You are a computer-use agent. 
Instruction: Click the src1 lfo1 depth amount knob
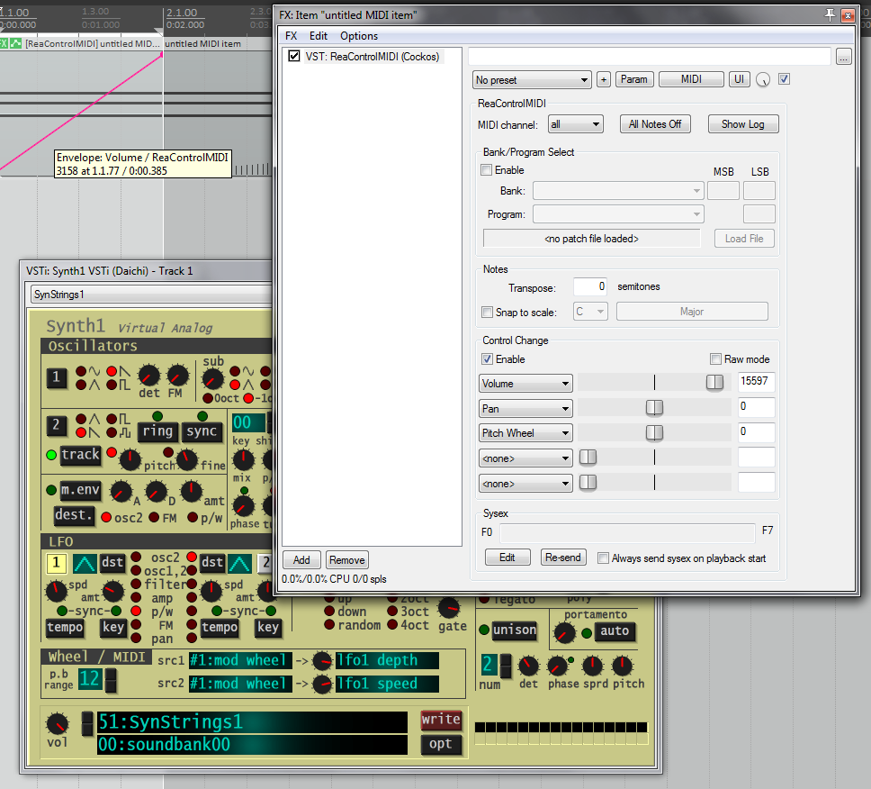click(322, 661)
